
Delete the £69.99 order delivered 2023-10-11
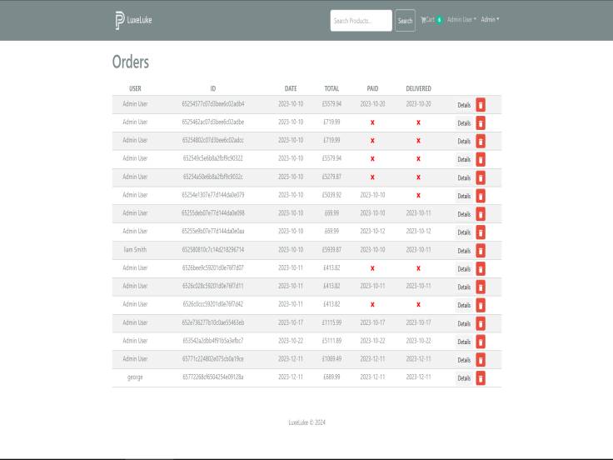481,214
